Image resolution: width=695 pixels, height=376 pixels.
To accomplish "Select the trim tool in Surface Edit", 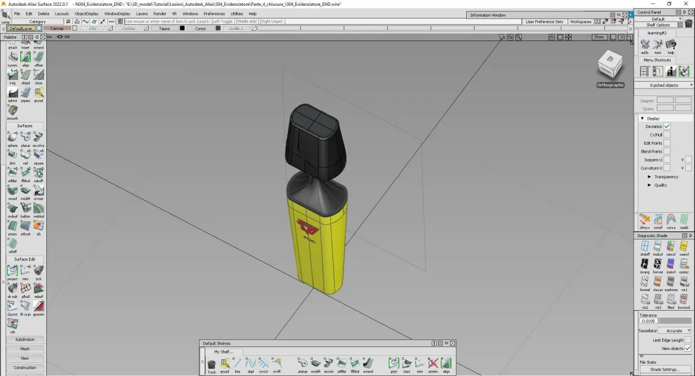I will point(25,271).
